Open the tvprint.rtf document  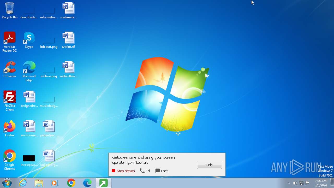click(68, 40)
